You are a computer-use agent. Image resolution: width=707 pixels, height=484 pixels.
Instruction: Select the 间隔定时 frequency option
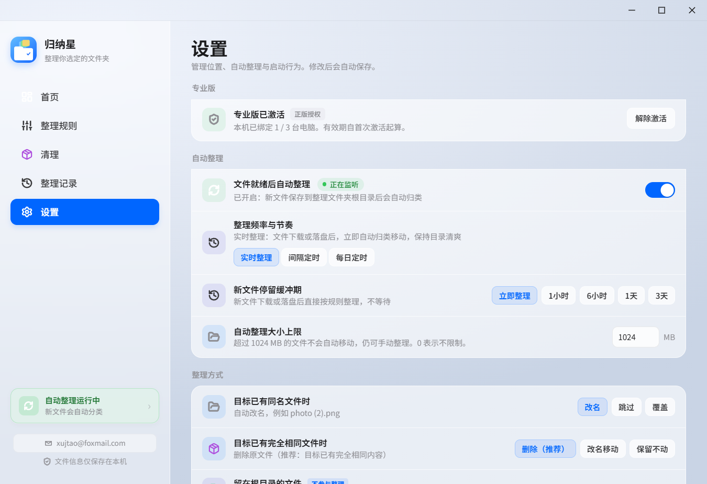pos(304,257)
